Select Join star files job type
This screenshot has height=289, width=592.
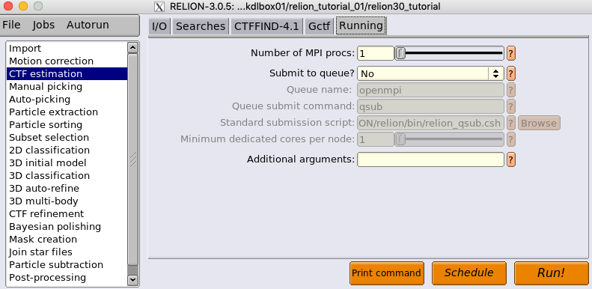coord(67,252)
